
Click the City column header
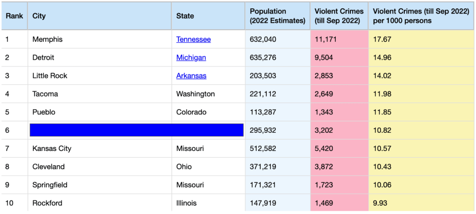39,16
